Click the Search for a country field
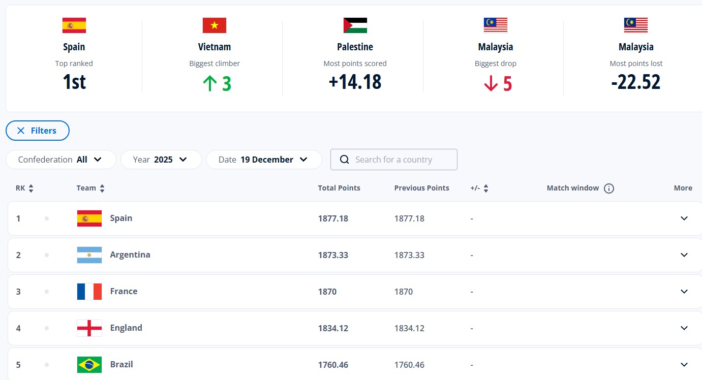Image resolution: width=702 pixels, height=380 pixels. tap(402, 160)
